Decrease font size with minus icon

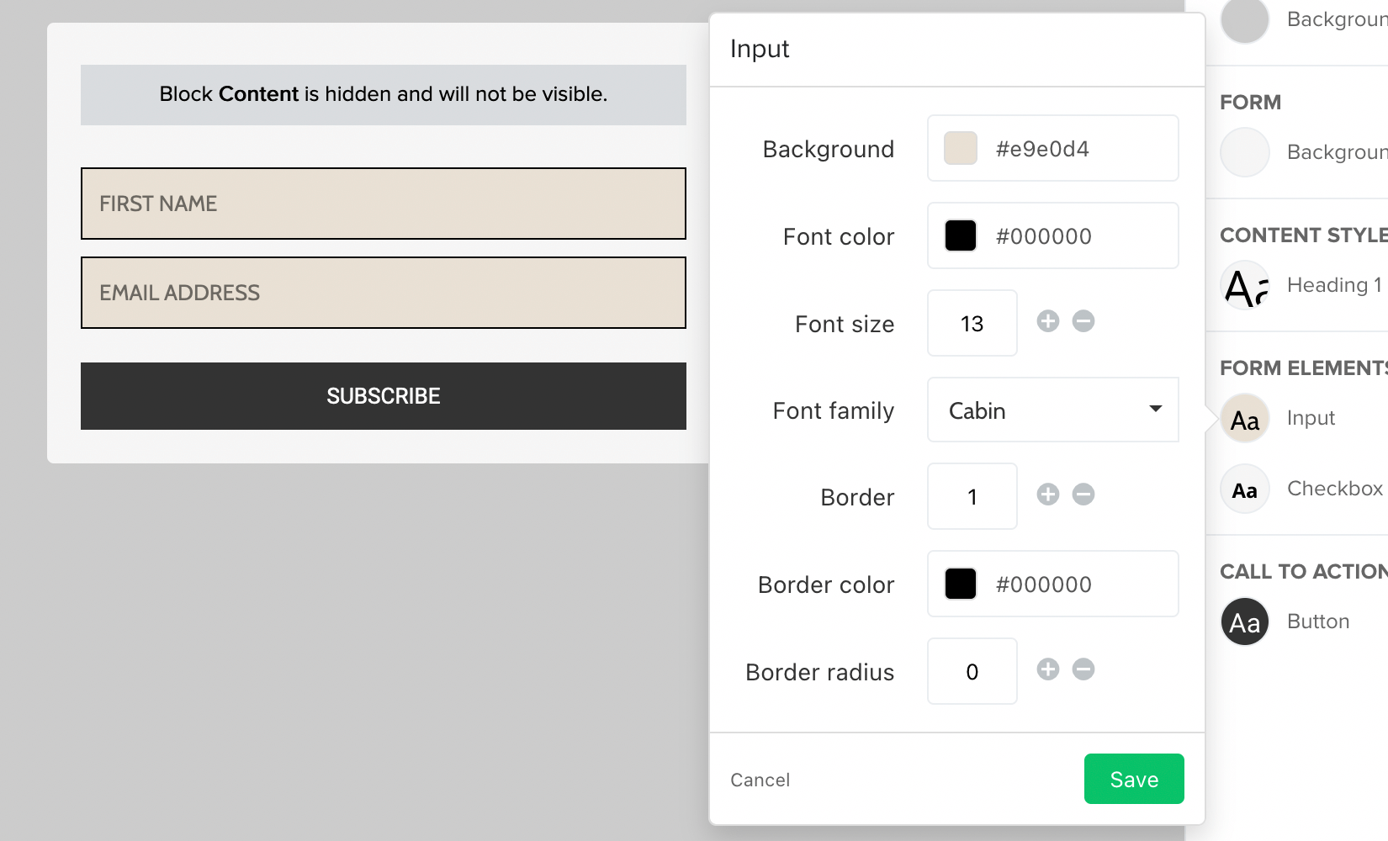pos(1083,321)
